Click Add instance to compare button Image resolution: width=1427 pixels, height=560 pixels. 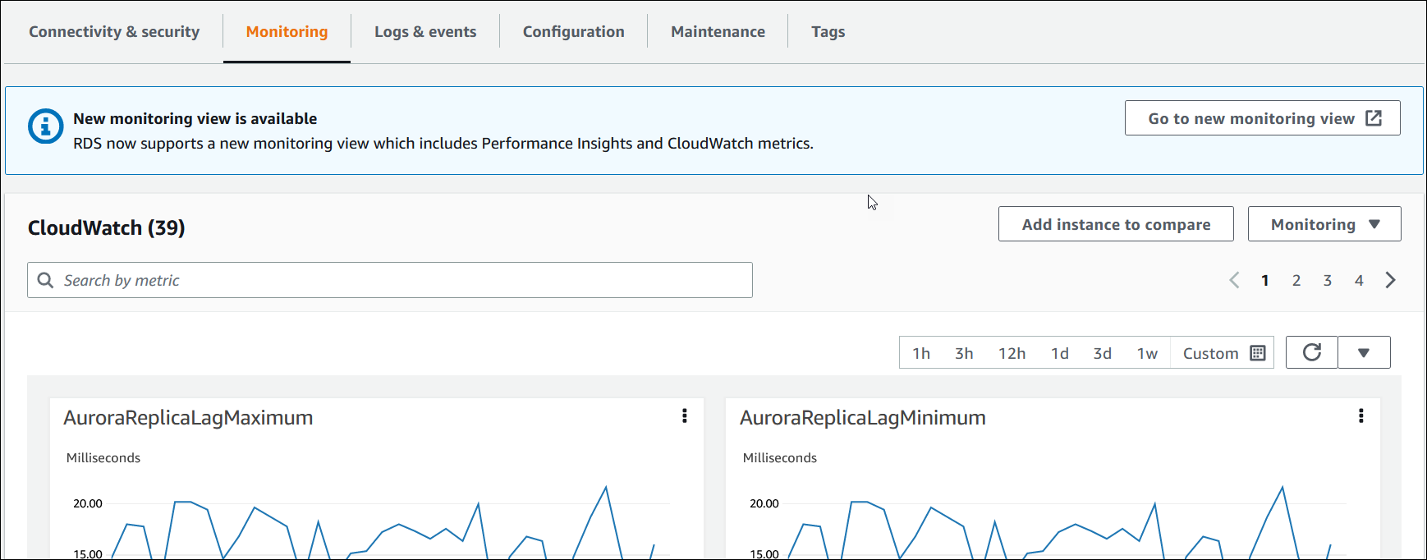1115,224
